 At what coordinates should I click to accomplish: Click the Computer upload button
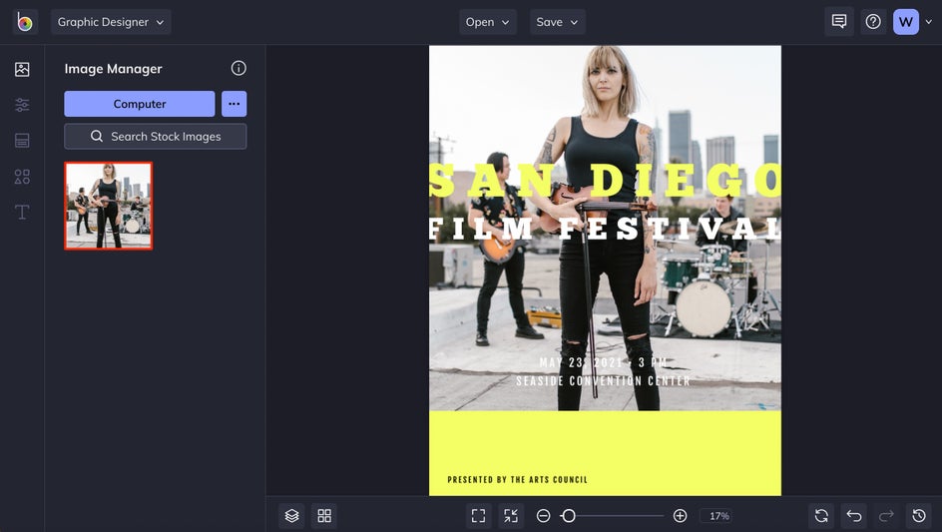coord(140,104)
